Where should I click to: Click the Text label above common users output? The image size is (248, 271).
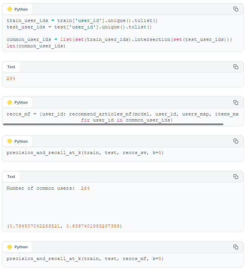[11, 177]
